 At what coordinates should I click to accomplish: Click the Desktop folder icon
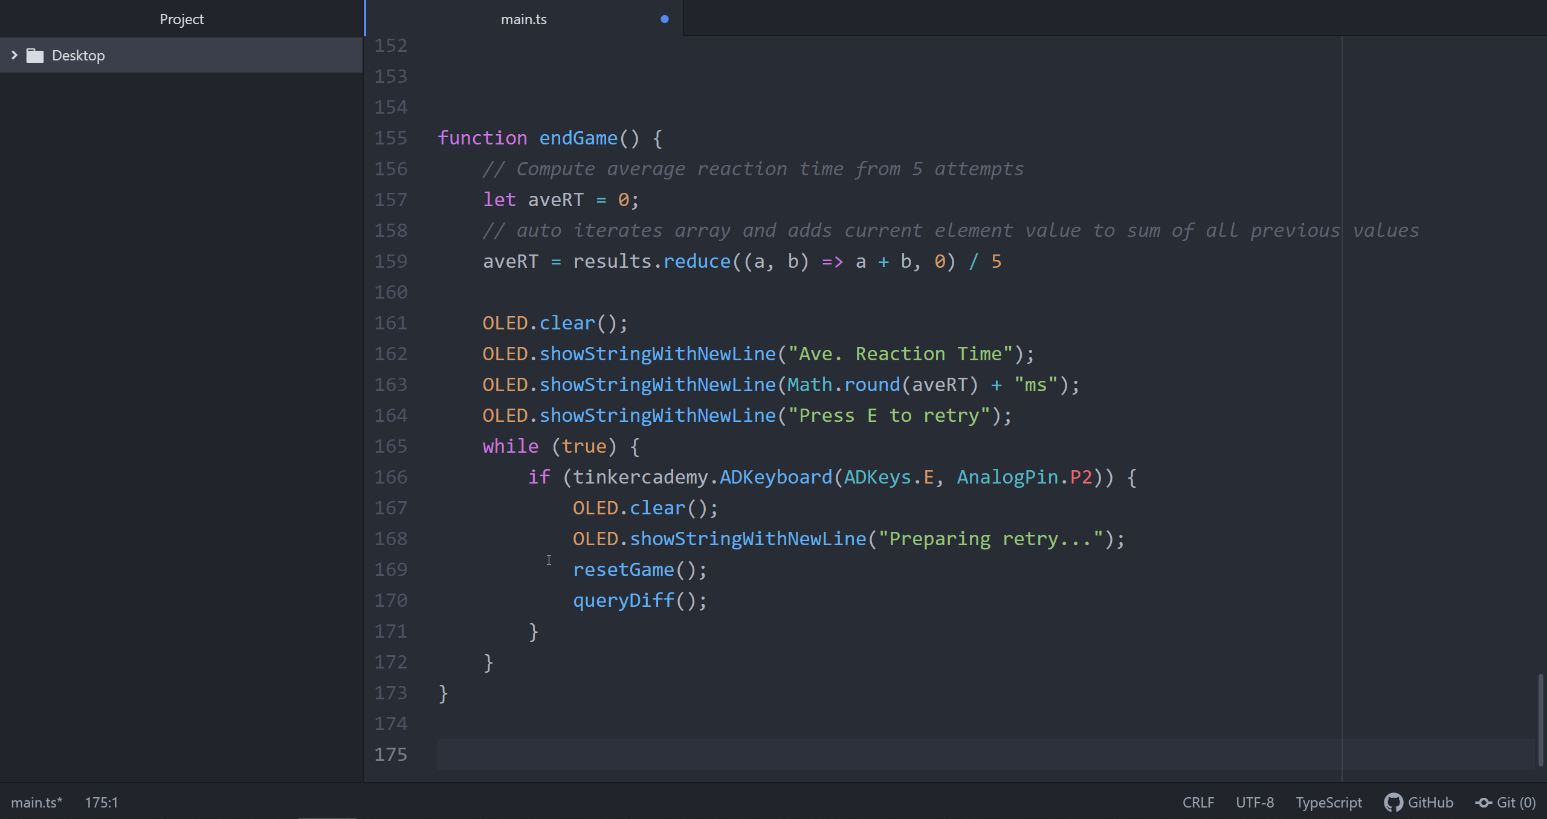[x=35, y=56]
